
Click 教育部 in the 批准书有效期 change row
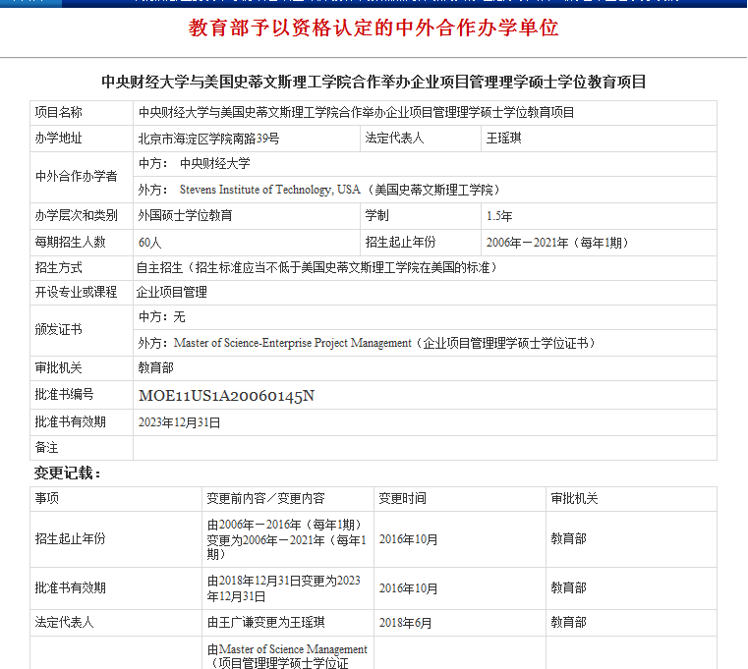pos(569,588)
